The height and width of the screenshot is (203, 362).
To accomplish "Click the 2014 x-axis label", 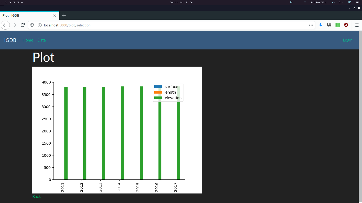I will click(119, 187).
